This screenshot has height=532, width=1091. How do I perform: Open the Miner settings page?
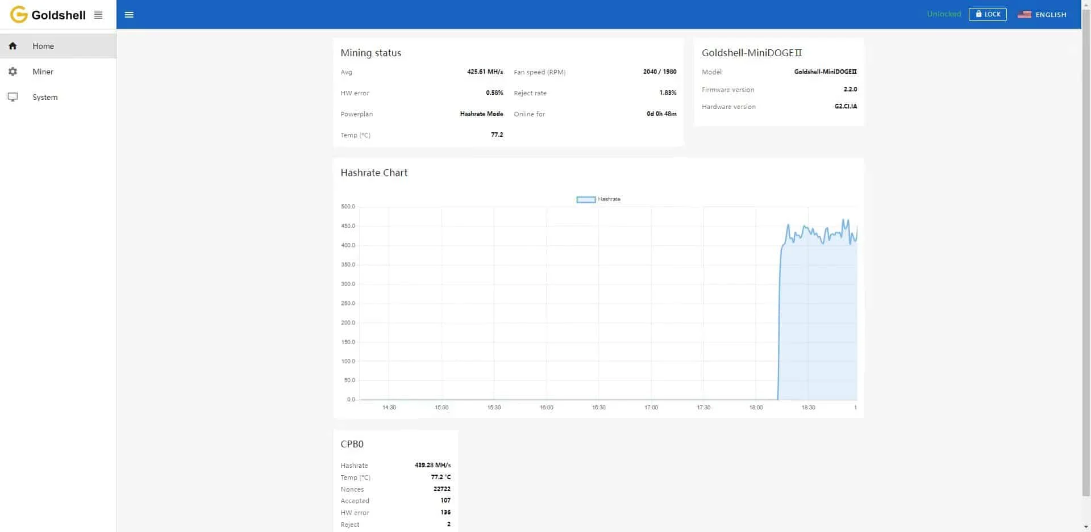(58, 72)
